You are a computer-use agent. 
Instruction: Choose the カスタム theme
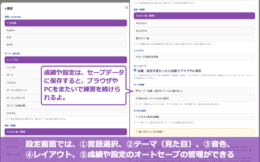(66, 113)
